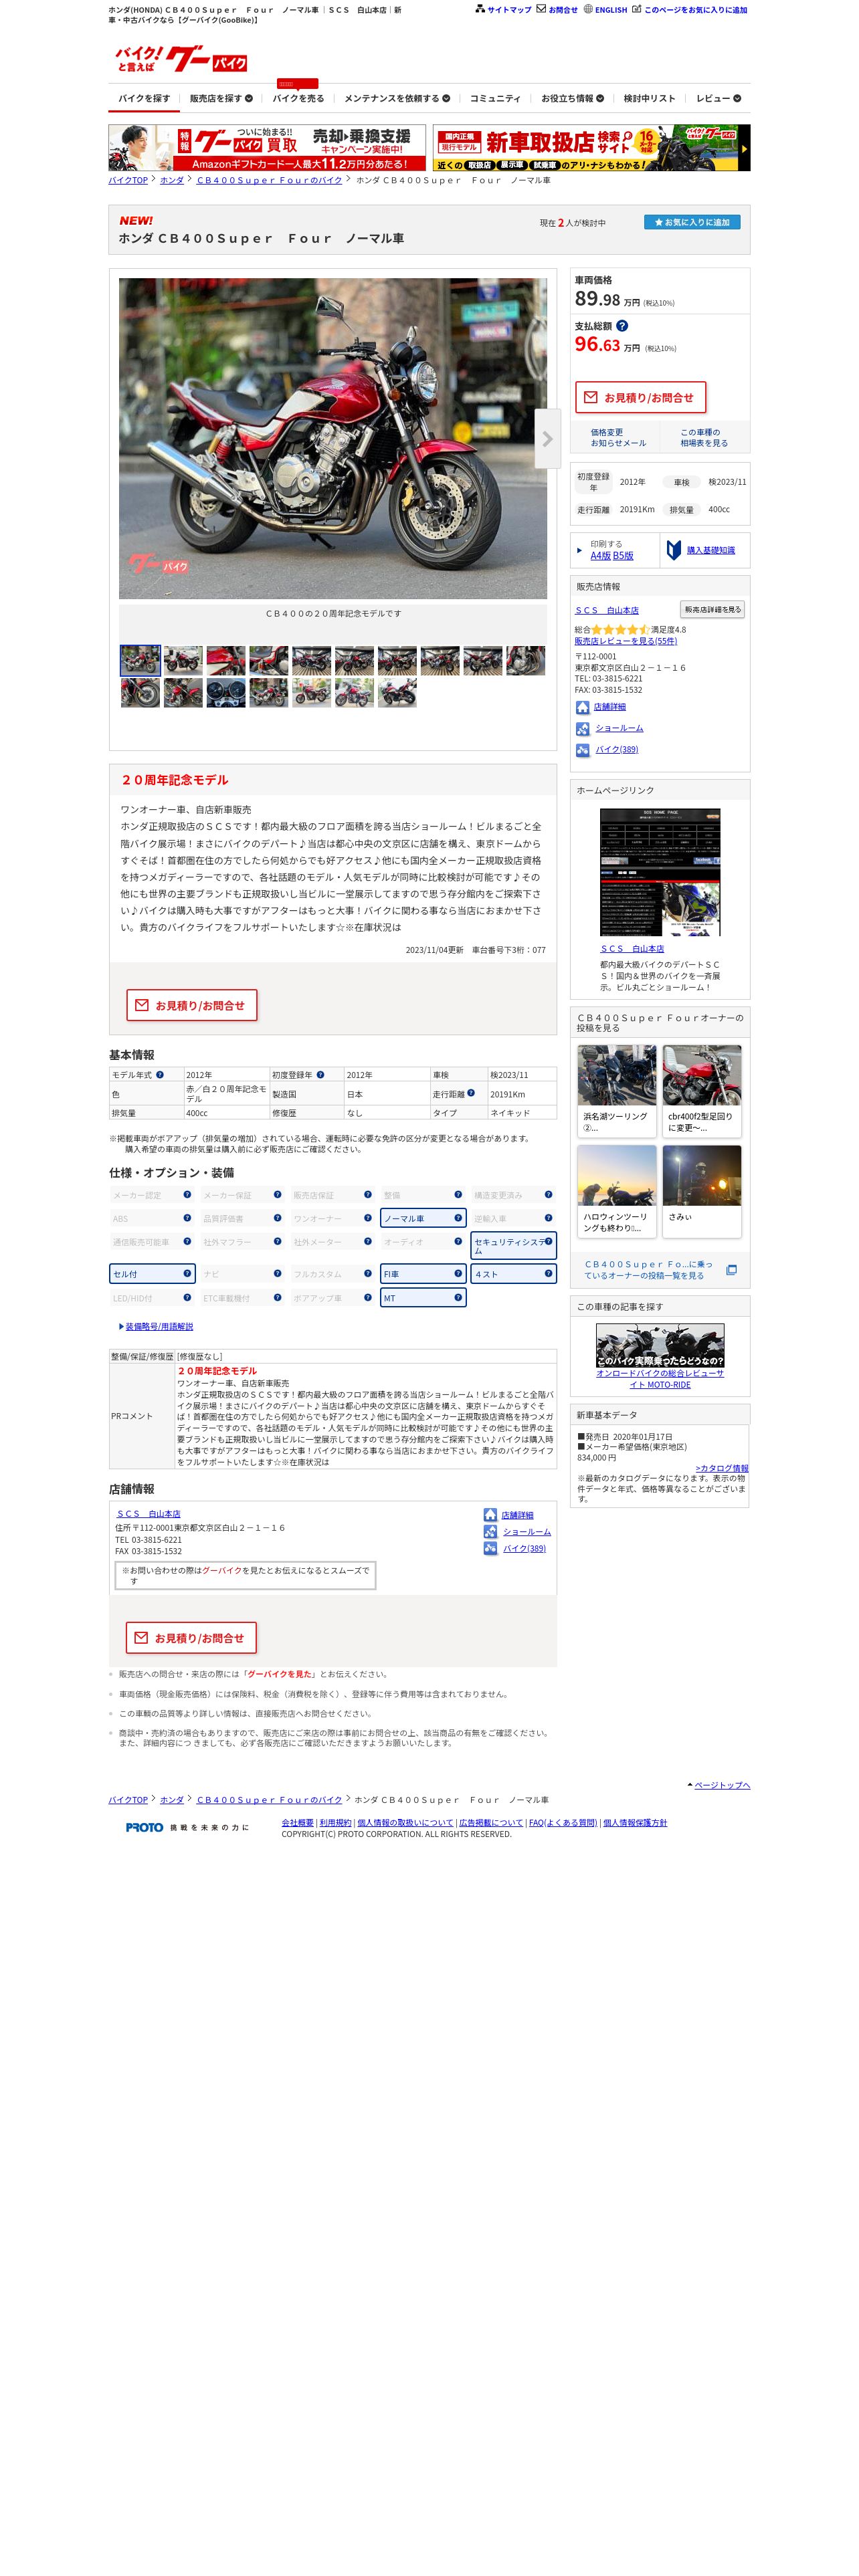The height and width of the screenshot is (2576, 859).
Task: Click the 'このページをお気に入りに追加' bookmark icon
Action: coord(636,9)
